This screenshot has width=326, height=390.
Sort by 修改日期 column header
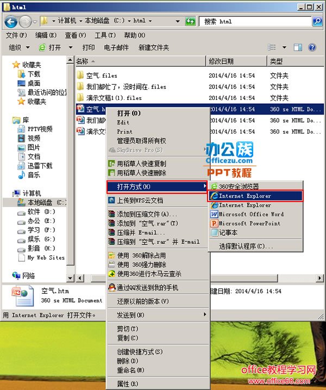(x=236, y=61)
